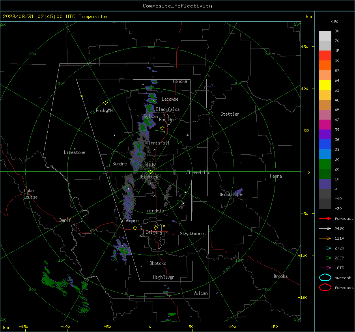This screenshot has width=355, height=332.
Task: Click the radar site diamond at Didsbury
Action: click(x=150, y=172)
